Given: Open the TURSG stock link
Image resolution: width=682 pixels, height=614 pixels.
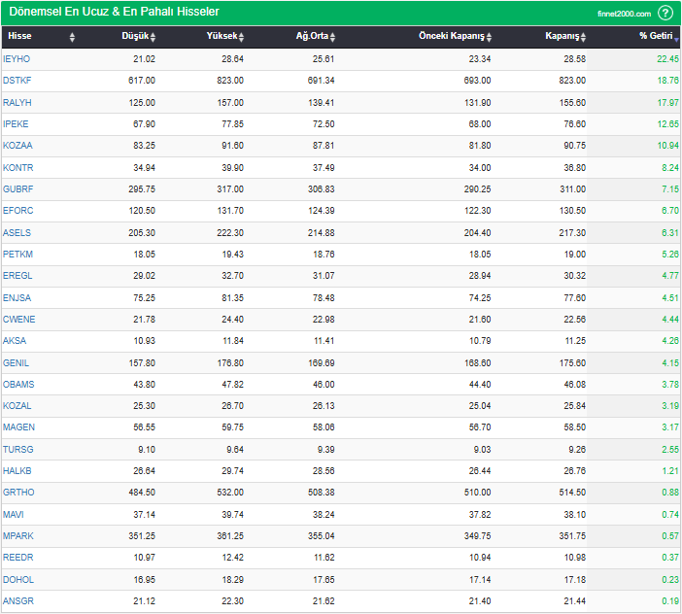Looking at the screenshot, I should click(17, 450).
